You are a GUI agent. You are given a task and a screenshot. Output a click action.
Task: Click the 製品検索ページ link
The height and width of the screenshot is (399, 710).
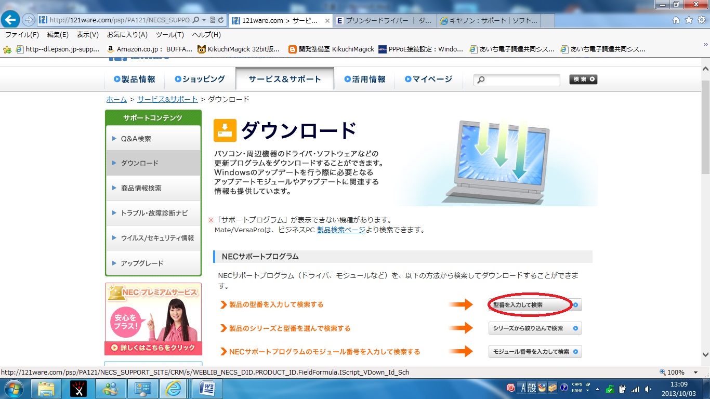(x=341, y=230)
